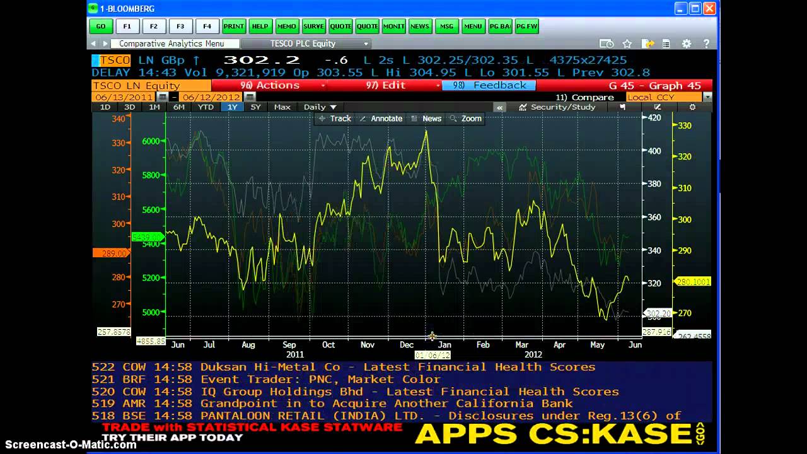Open the TESCO PLC Equity dropdown
The height and width of the screenshot is (454, 807).
(306, 44)
